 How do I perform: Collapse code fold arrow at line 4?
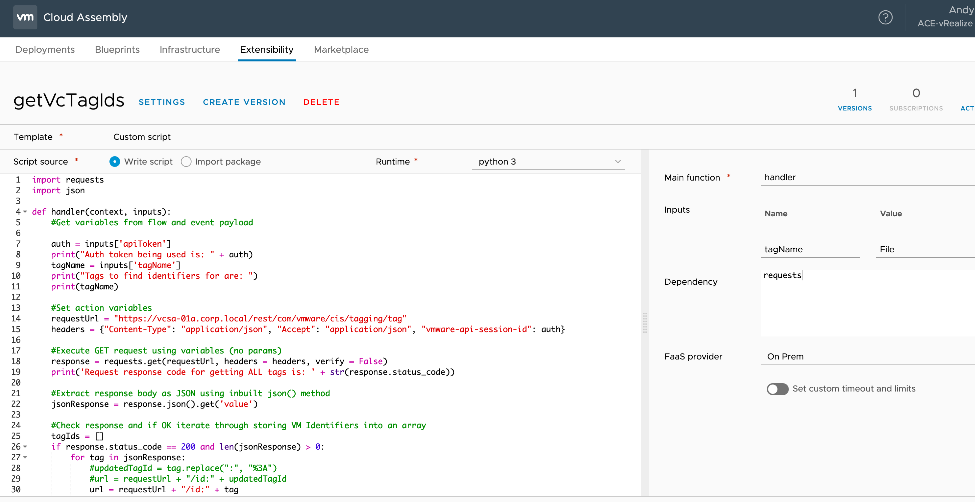[x=25, y=212]
